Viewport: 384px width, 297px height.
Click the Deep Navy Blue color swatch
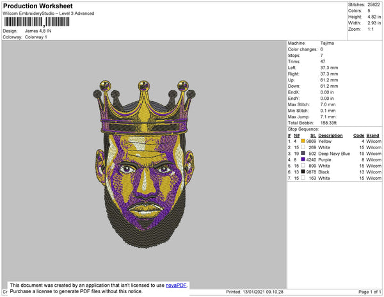(303, 153)
